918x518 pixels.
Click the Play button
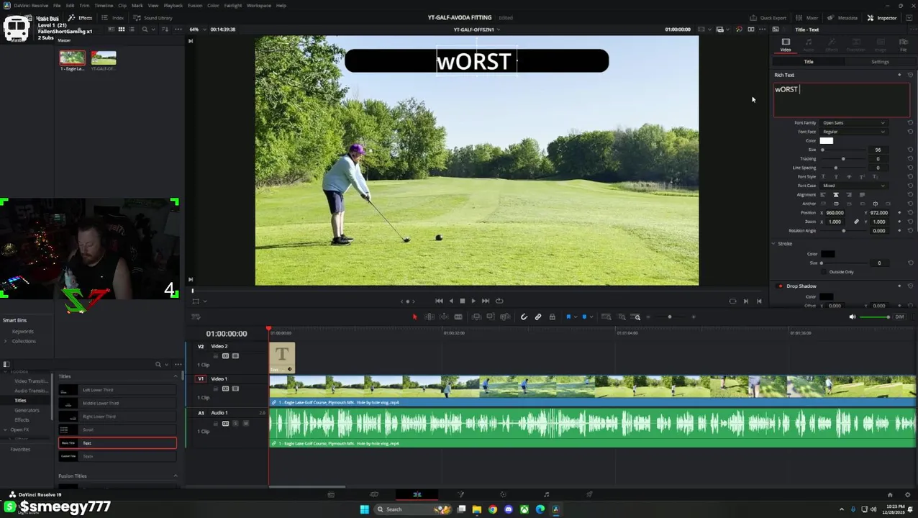(473, 301)
